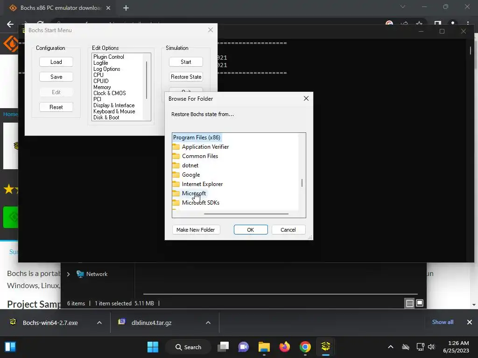Select Internet Explorer folder
The image size is (478, 358).
pos(202,184)
